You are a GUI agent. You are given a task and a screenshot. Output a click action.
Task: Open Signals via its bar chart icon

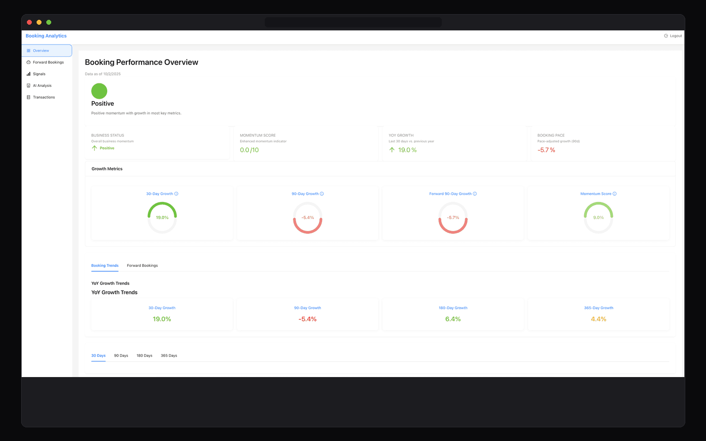[x=29, y=74]
